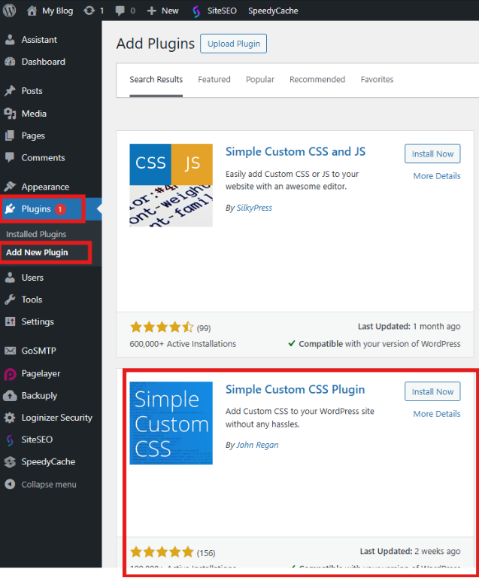The image size is (479, 578).
Task: Open John Regan author link
Action: pyautogui.click(x=257, y=445)
